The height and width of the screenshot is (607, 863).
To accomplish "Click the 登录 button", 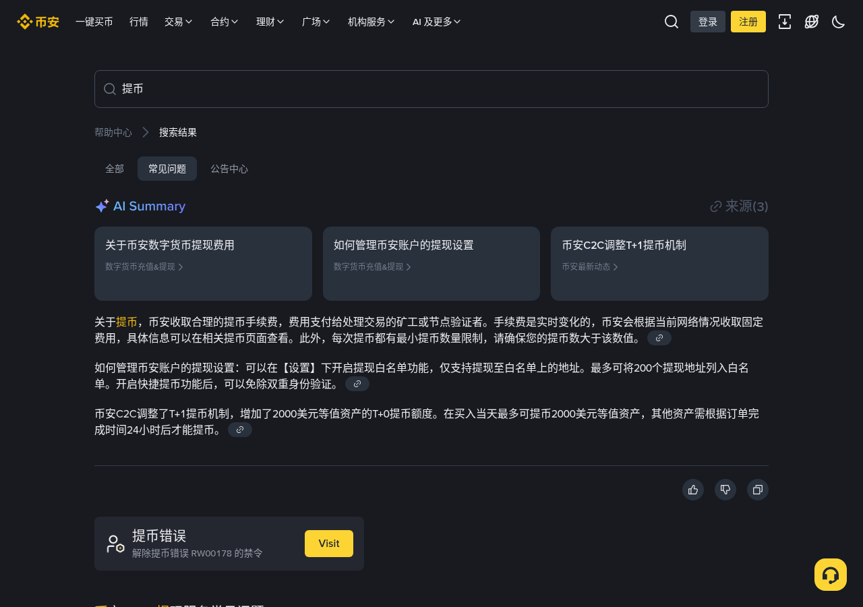I will coord(708,22).
